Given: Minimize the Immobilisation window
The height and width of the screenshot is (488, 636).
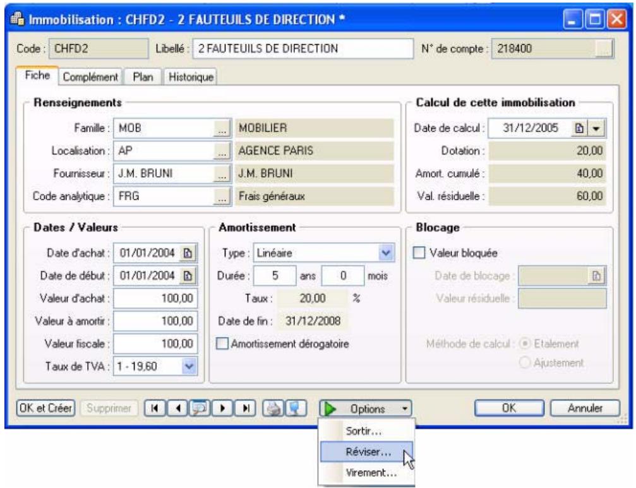Looking at the screenshot, I should [x=573, y=20].
